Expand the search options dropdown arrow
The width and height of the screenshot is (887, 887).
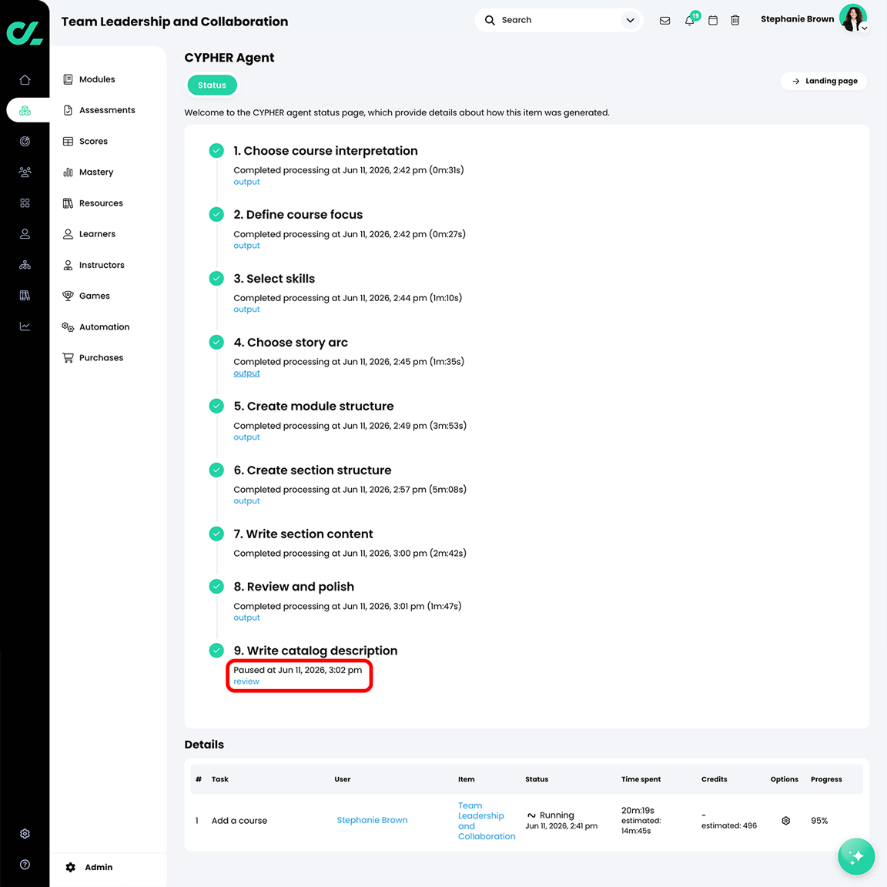click(x=630, y=20)
